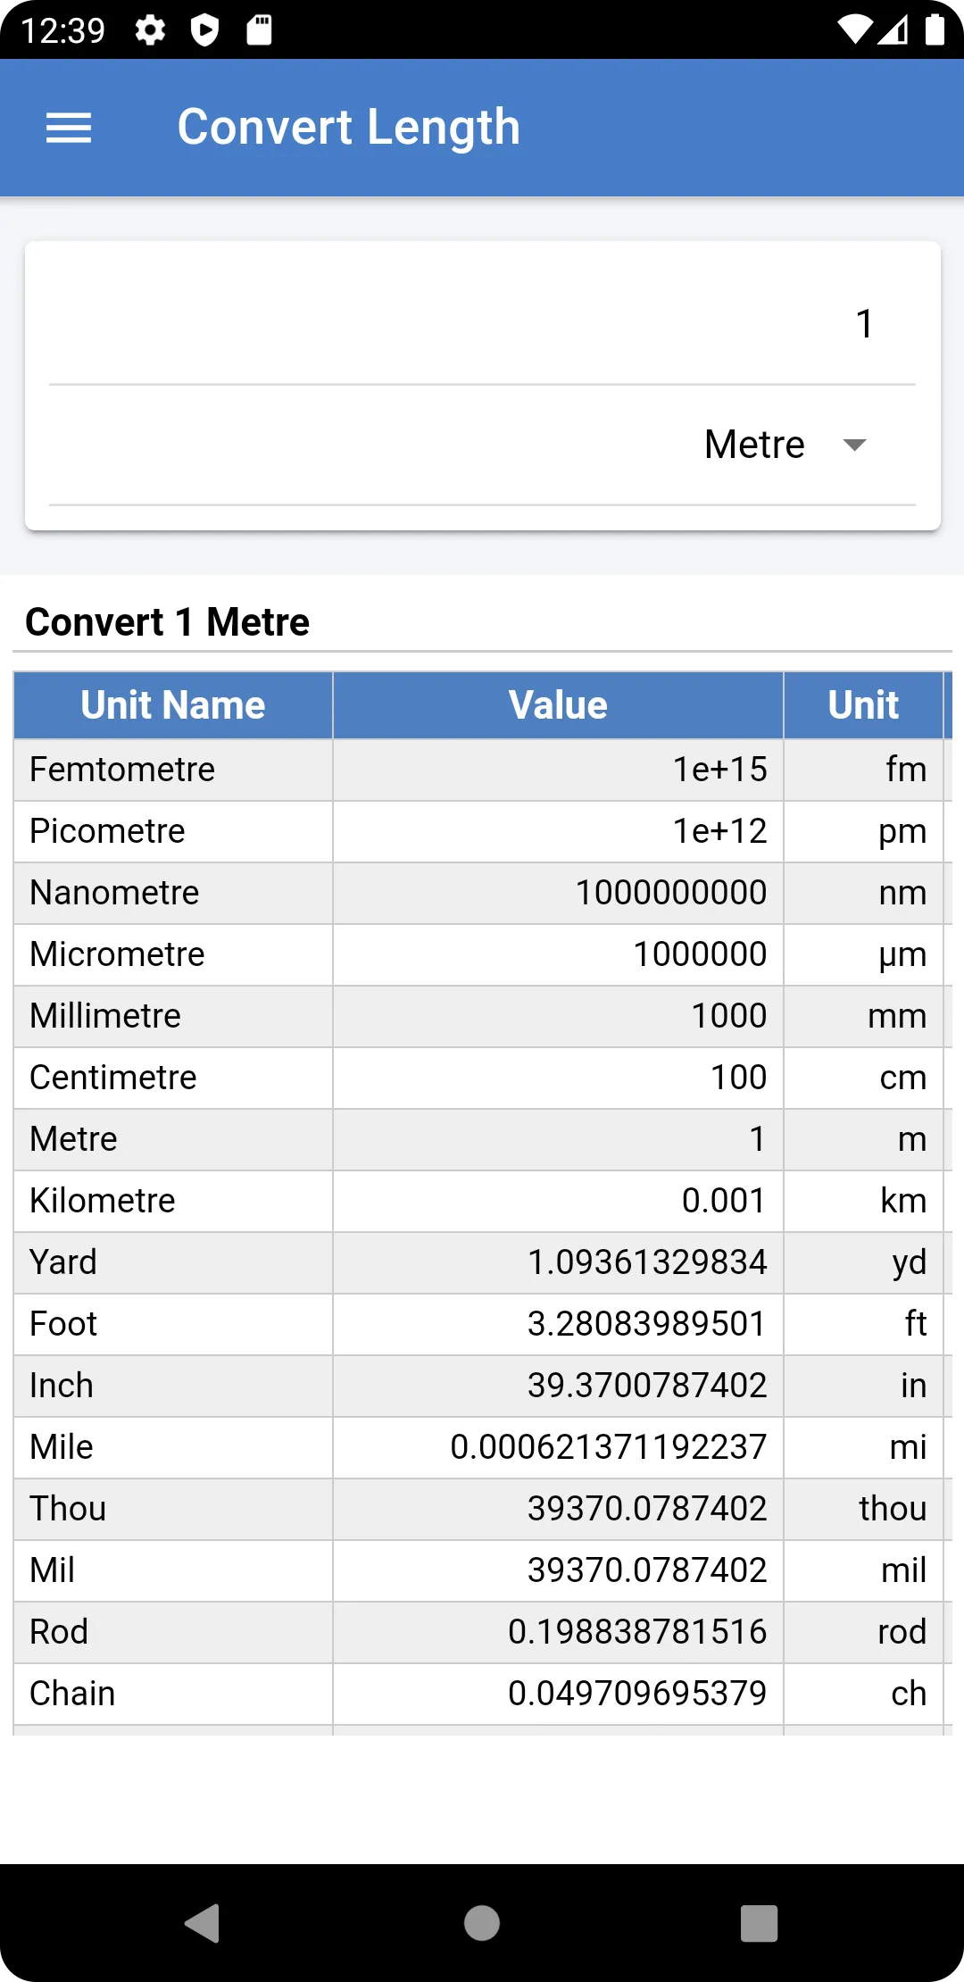Select the Centimetre row name
This screenshot has width=964, height=1982.
coord(113,1078)
